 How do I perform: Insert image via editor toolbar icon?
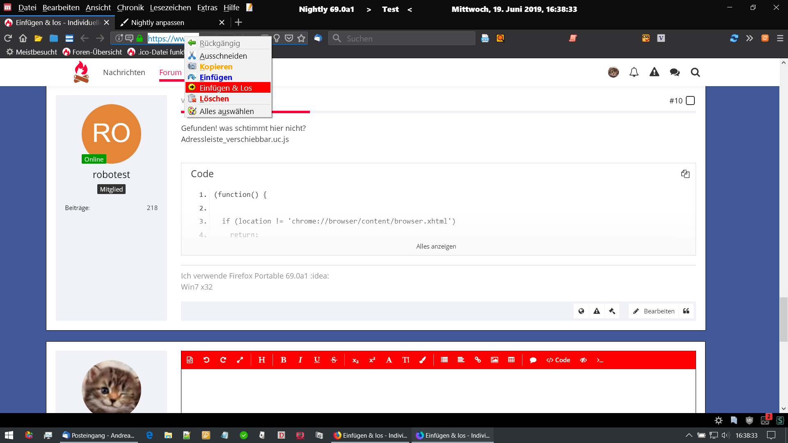(494, 360)
